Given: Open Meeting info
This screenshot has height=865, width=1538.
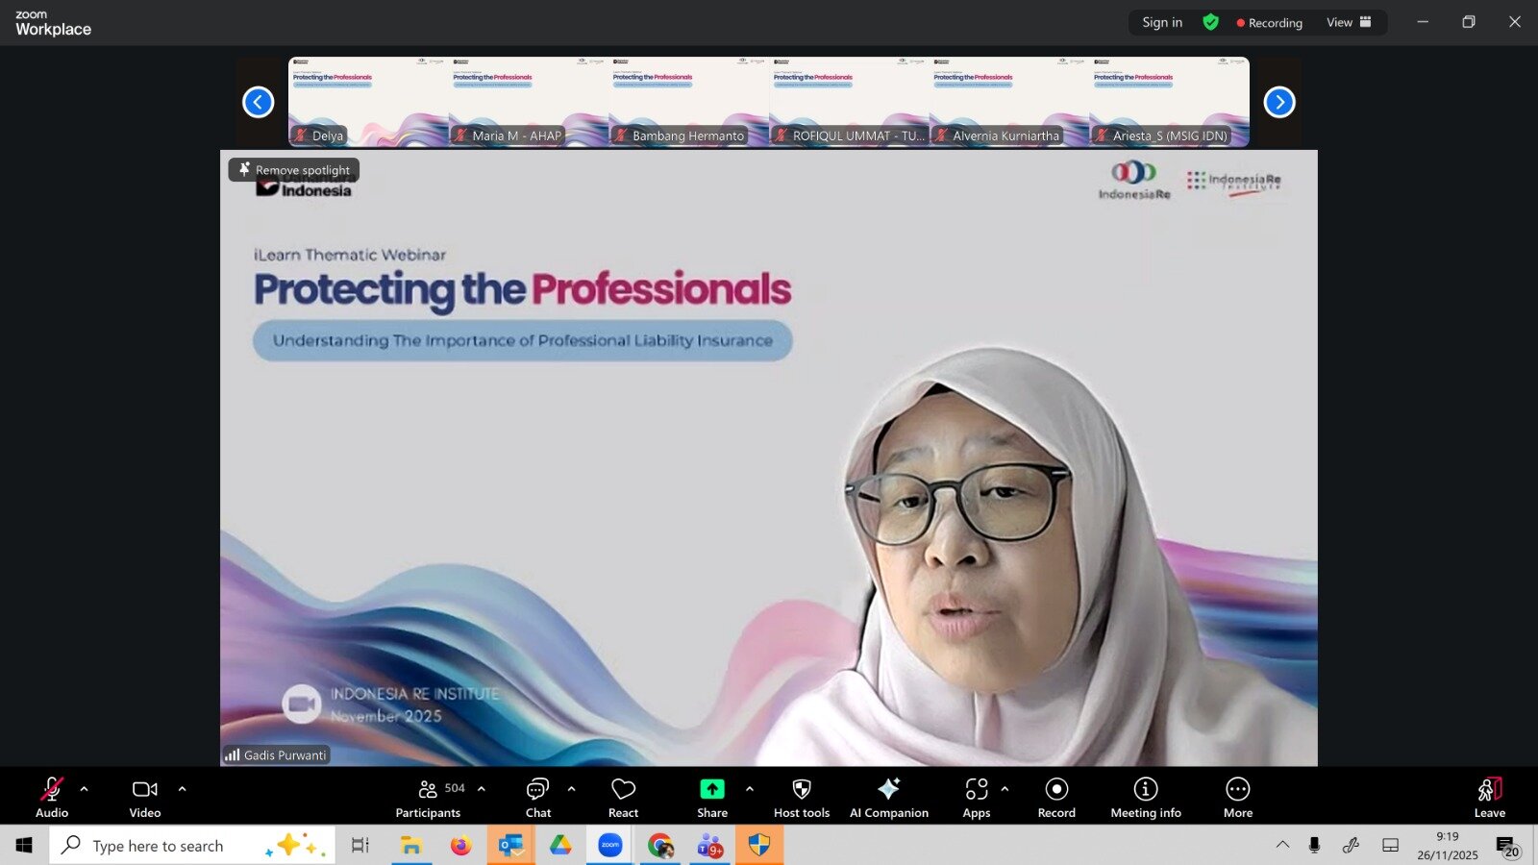Looking at the screenshot, I should 1145,797.
